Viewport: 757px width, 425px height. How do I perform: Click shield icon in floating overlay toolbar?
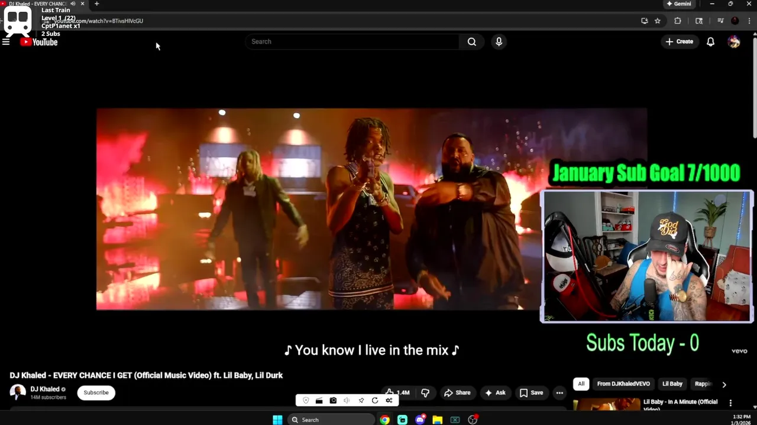coord(306,400)
